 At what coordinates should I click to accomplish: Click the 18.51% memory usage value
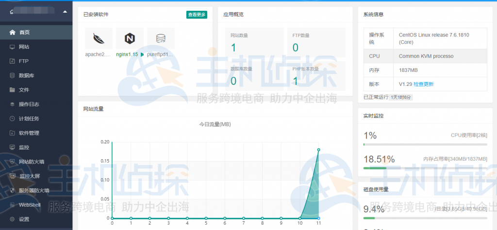click(379, 159)
